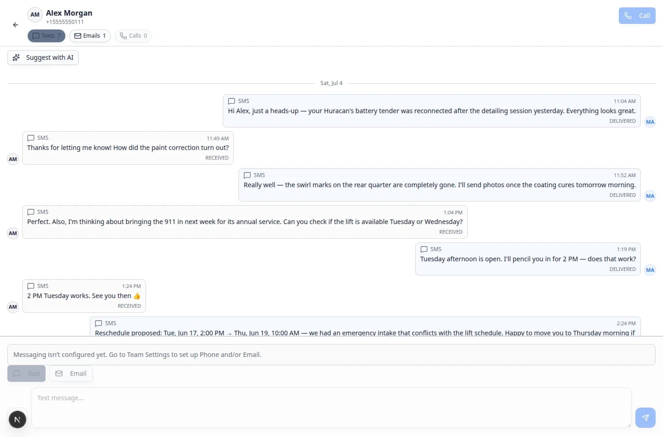Screen dimensions: 663x437
Task: Click AM avatar next to 2 PM Tuesday works
Action: click(x=13, y=307)
